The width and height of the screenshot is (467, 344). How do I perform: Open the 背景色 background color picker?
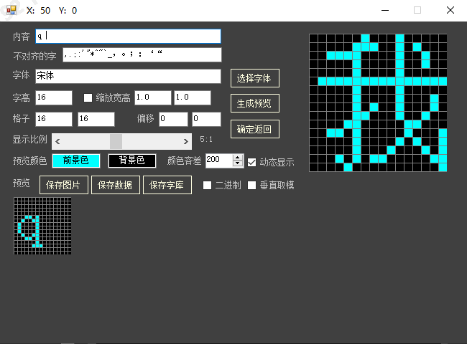pyautogui.click(x=132, y=161)
